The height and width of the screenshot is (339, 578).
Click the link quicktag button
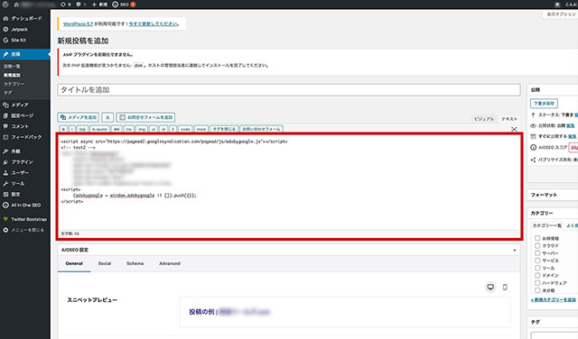[82, 129]
